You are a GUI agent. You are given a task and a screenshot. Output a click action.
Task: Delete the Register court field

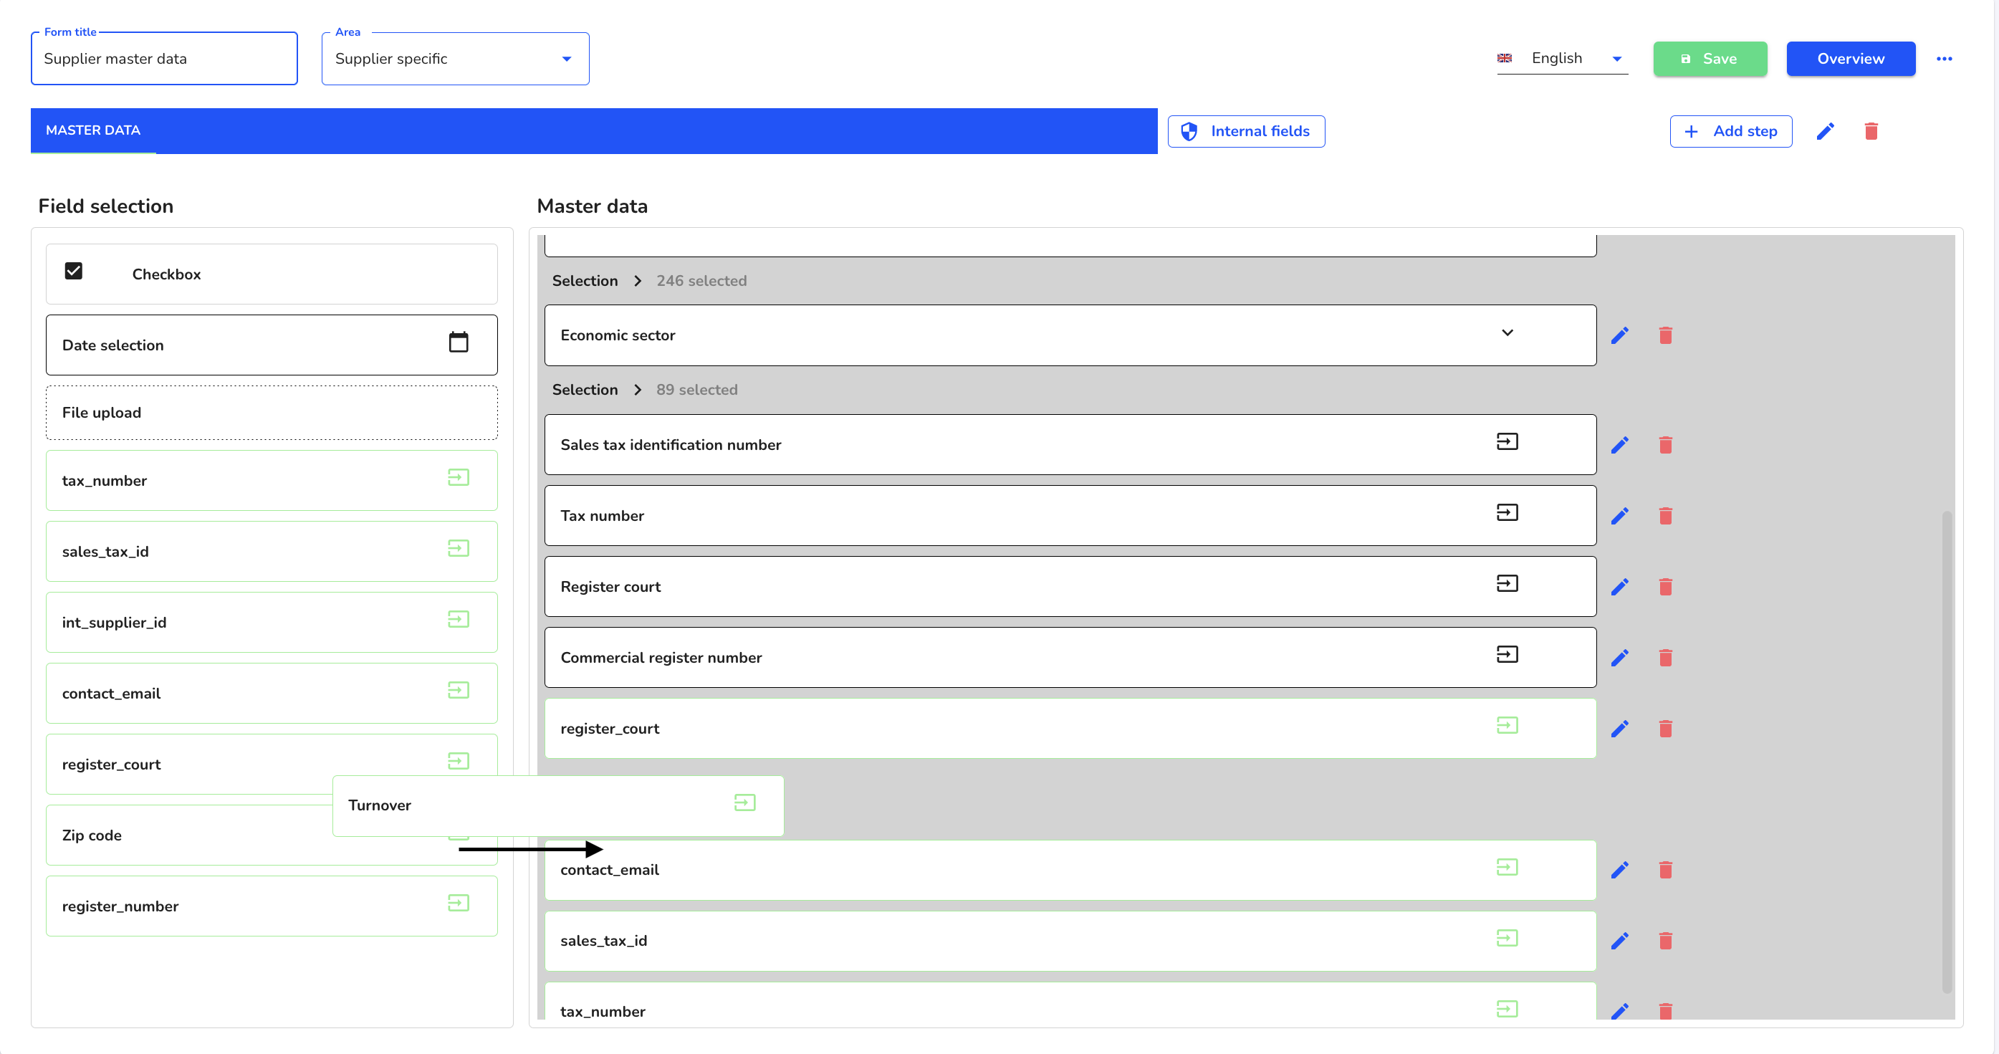pos(1665,587)
